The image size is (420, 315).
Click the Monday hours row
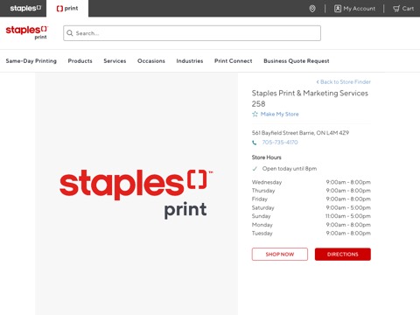pyautogui.click(x=311, y=225)
